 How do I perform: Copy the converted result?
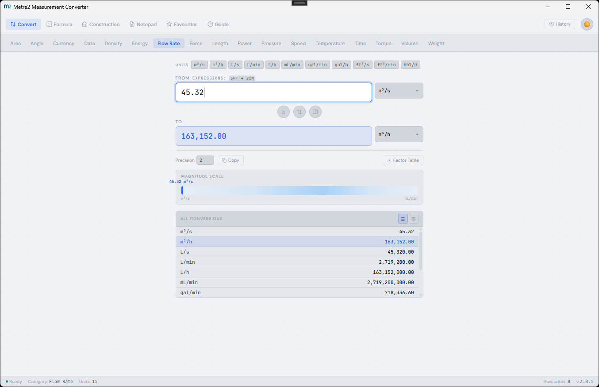tap(230, 160)
